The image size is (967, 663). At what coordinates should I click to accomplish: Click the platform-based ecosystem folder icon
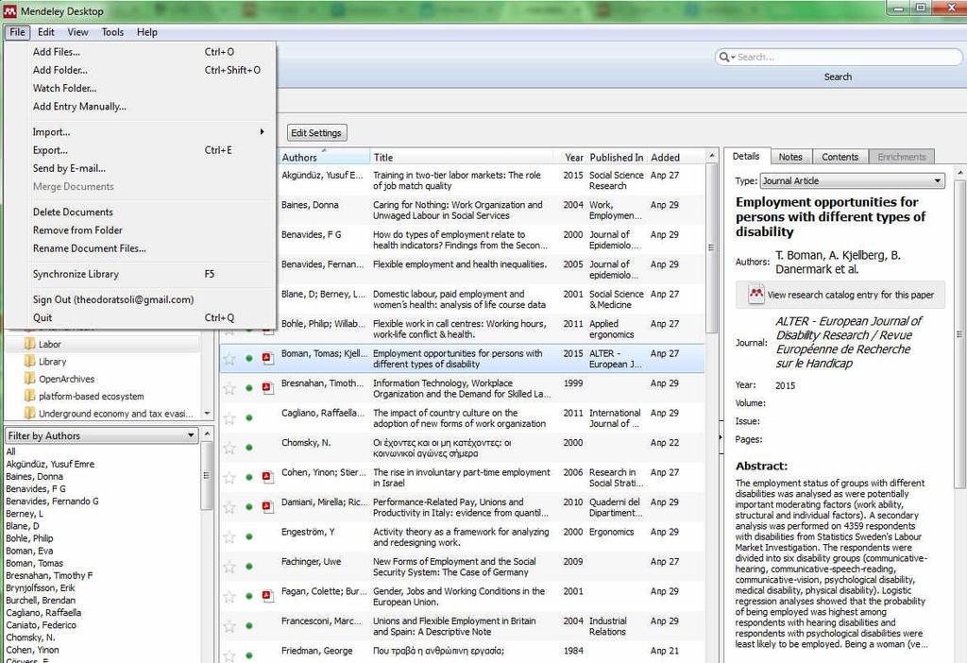point(29,396)
